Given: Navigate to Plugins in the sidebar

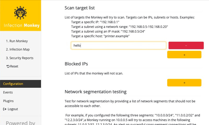Looking at the screenshot, I should click(x=8, y=101).
